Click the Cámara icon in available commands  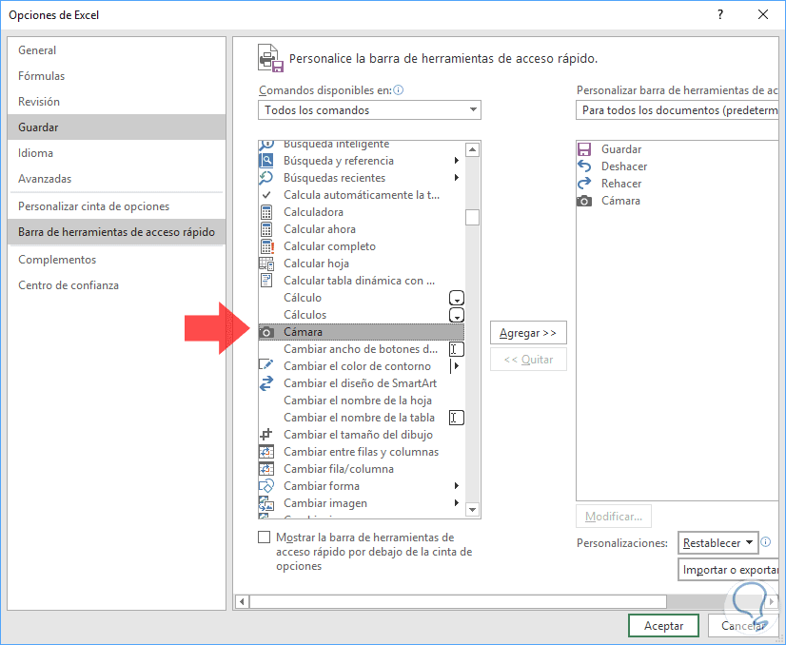[266, 332]
